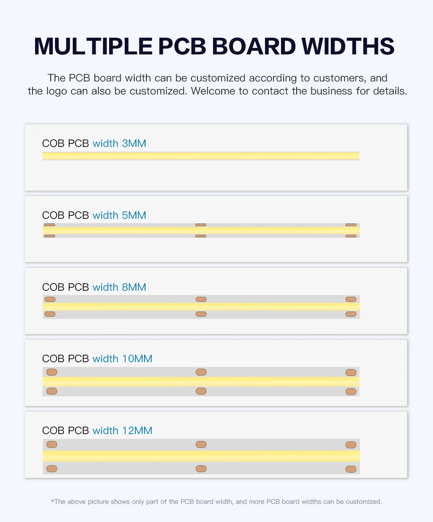Image resolution: width=433 pixels, height=522 pixels.
Task: Click the bottom-left copper pad on the 12MM strip
Action: [x=52, y=469]
